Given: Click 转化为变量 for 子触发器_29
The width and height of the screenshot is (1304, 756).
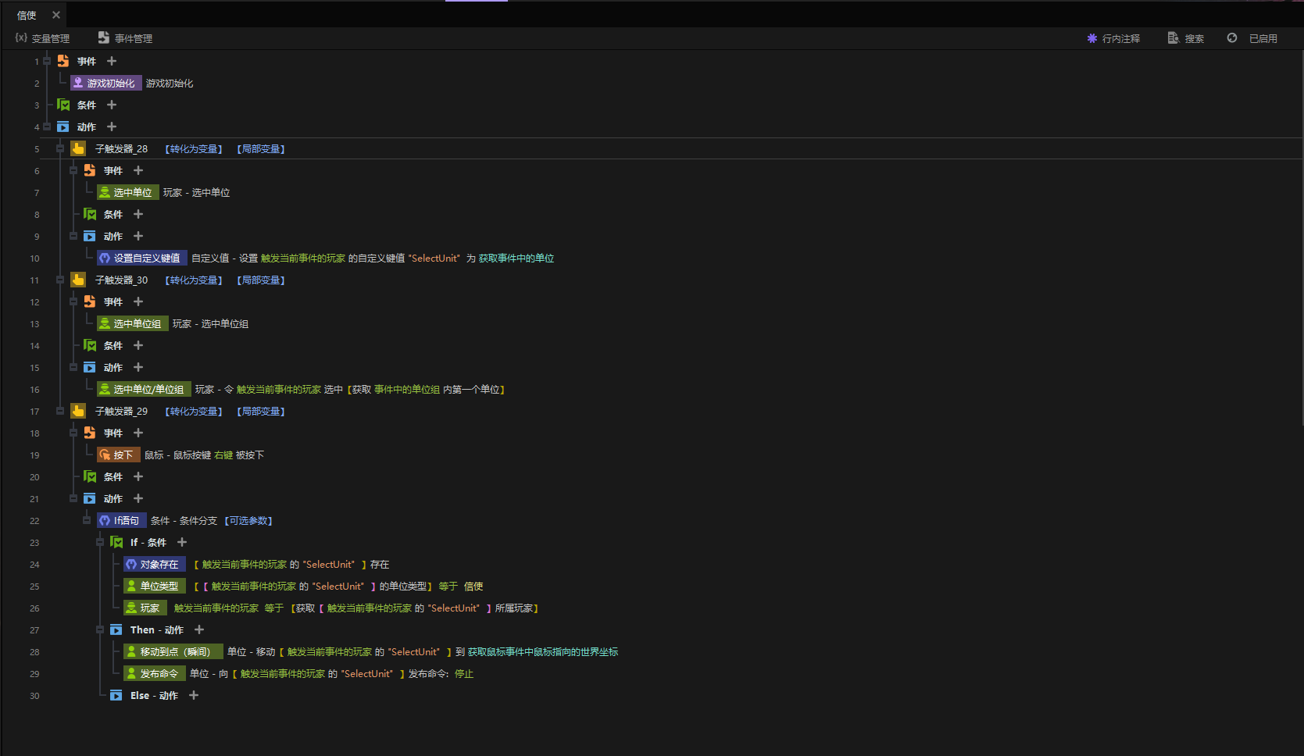Looking at the screenshot, I should [x=194, y=412].
